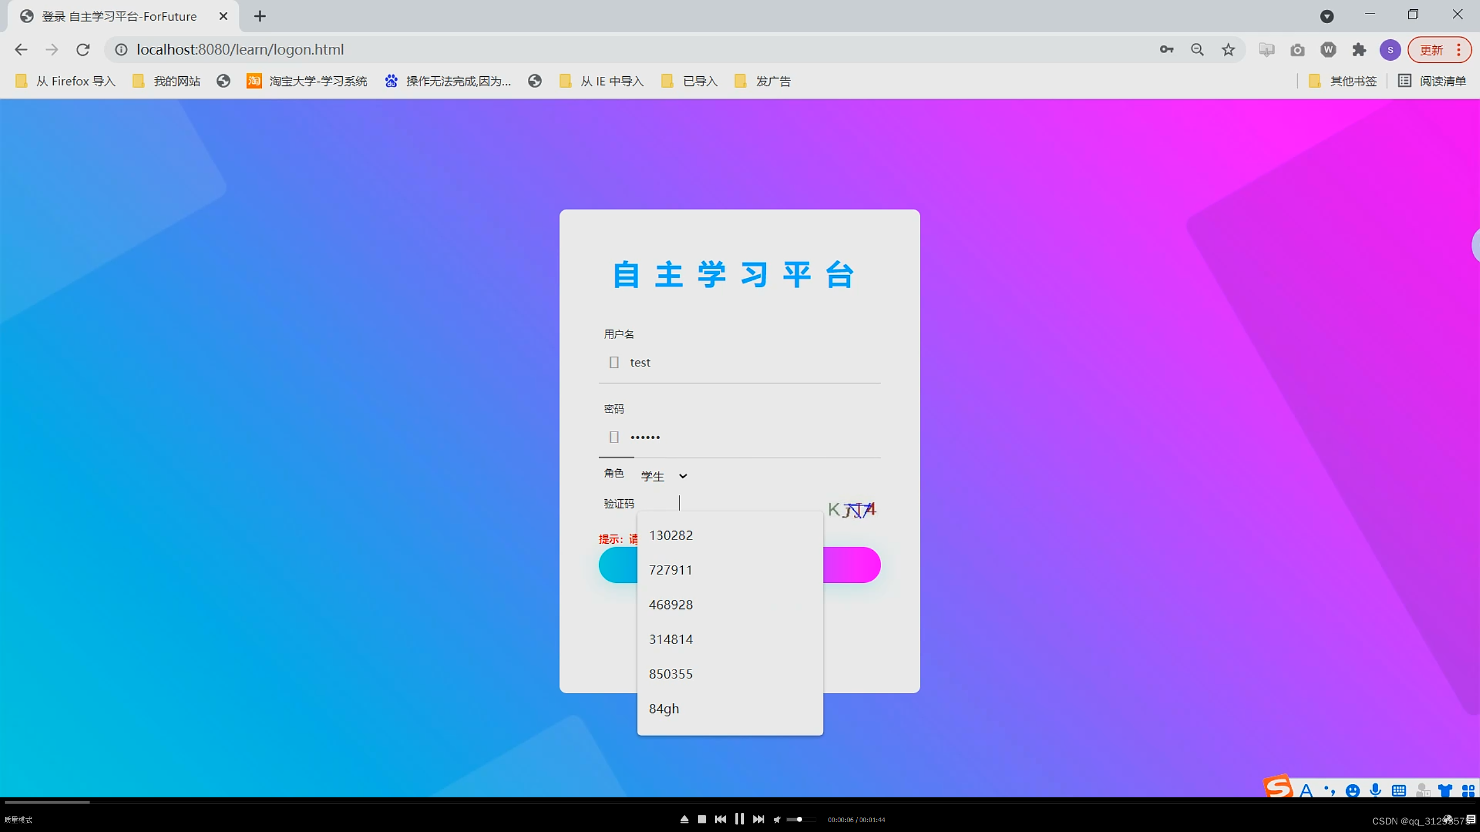Image resolution: width=1480 pixels, height=832 pixels.
Task: Click the W extension icon
Action: pyautogui.click(x=1328, y=50)
